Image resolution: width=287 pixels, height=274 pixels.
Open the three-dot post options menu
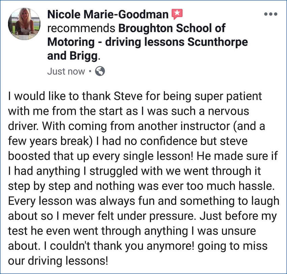[271, 14]
